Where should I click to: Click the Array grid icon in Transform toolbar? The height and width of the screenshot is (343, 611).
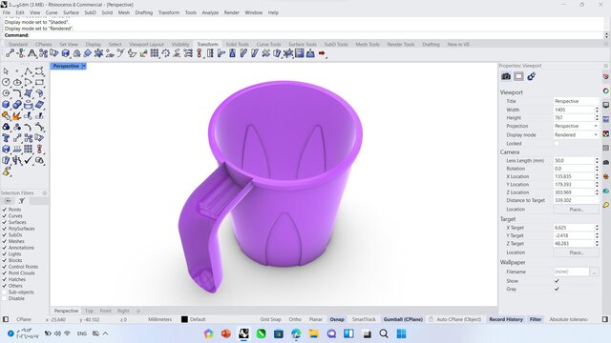pos(155,53)
